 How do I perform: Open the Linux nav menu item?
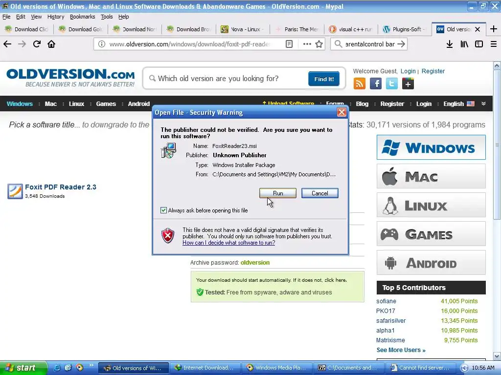click(x=76, y=104)
